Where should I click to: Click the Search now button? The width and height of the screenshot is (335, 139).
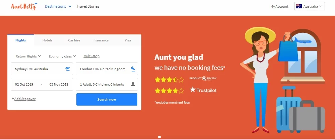107,99
